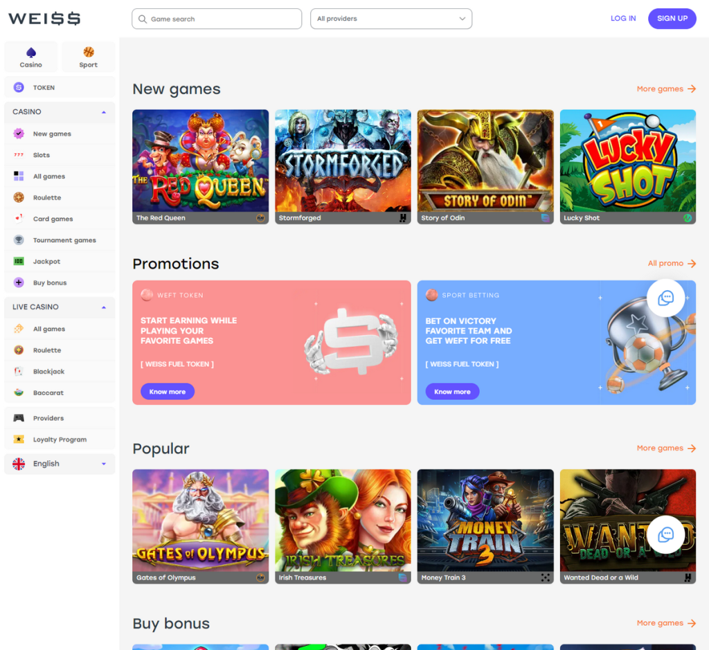Image resolution: width=709 pixels, height=650 pixels.
Task: Click the Wanted Dead or a Wild label
Action: pos(600,578)
